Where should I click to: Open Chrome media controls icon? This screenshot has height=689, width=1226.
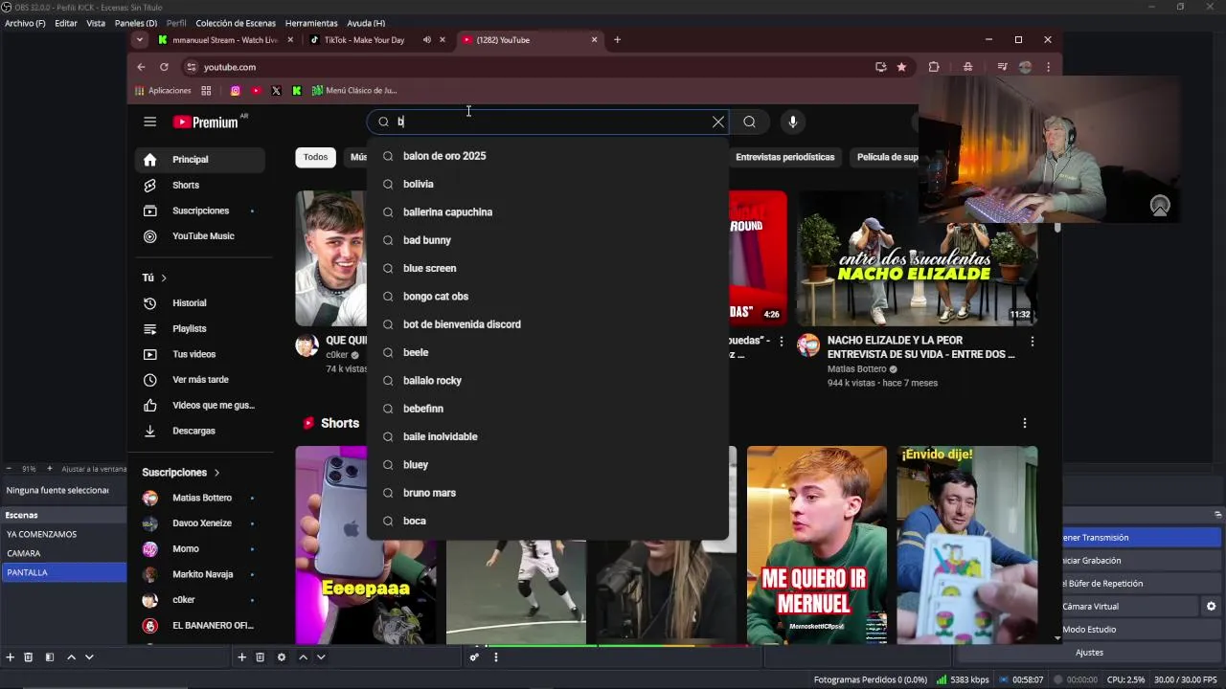click(1002, 67)
